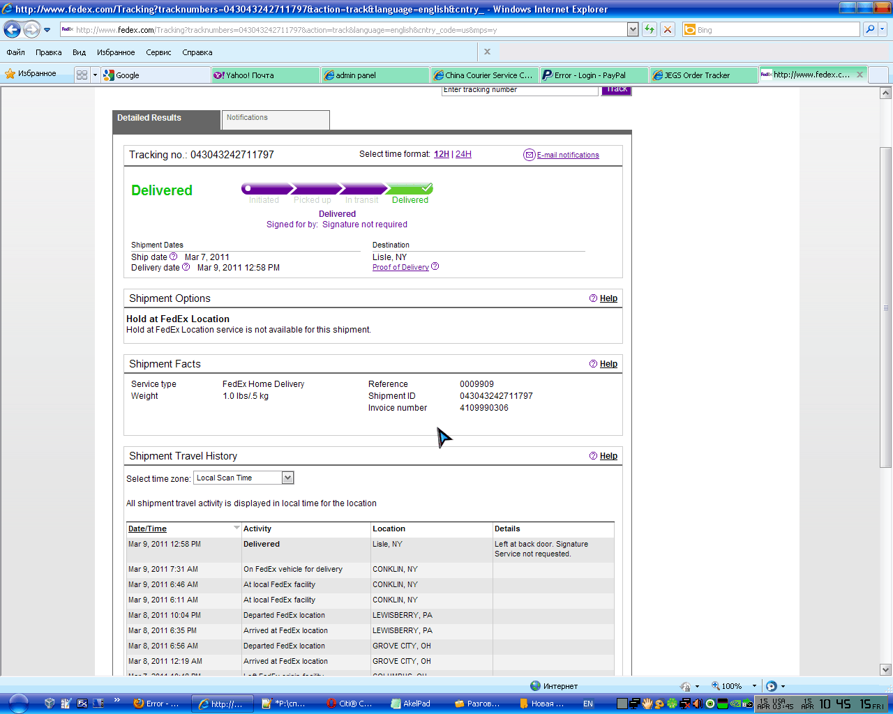Screen dimensions: 893x714
Task: Click the E-mail notifications envelope icon
Action: [529, 155]
